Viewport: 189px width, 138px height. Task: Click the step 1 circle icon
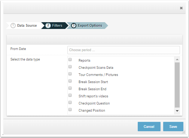pyautogui.click(x=13, y=26)
